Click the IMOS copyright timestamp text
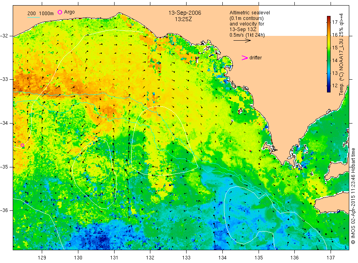 (353, 196)
